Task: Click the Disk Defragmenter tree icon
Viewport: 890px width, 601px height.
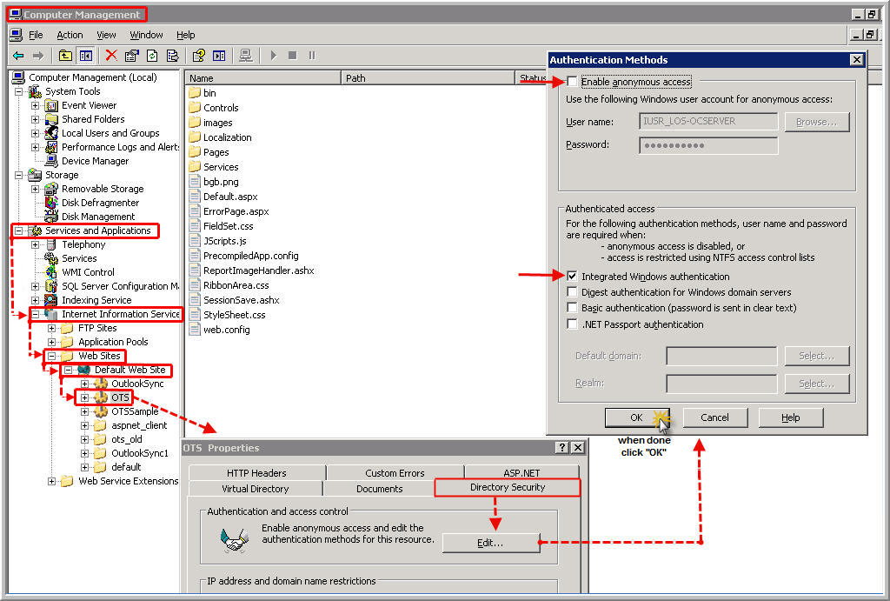Action: click(51, 203)
